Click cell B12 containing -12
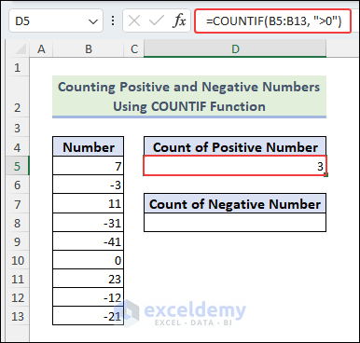This screenshot has width=360, height=343. point(89,297)
